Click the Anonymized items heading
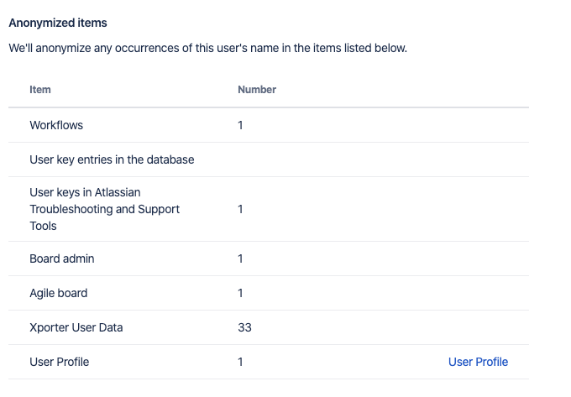The height and width of the screenshot is (397, 571). (x=58, y=23)
